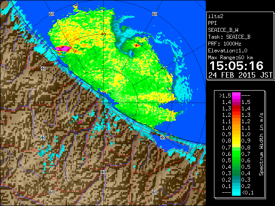Viewport: 275px width, 206px height.
Task: Click the 0.1 label left of legend bar
Action: pyautogui.click(x=226, y=186)
